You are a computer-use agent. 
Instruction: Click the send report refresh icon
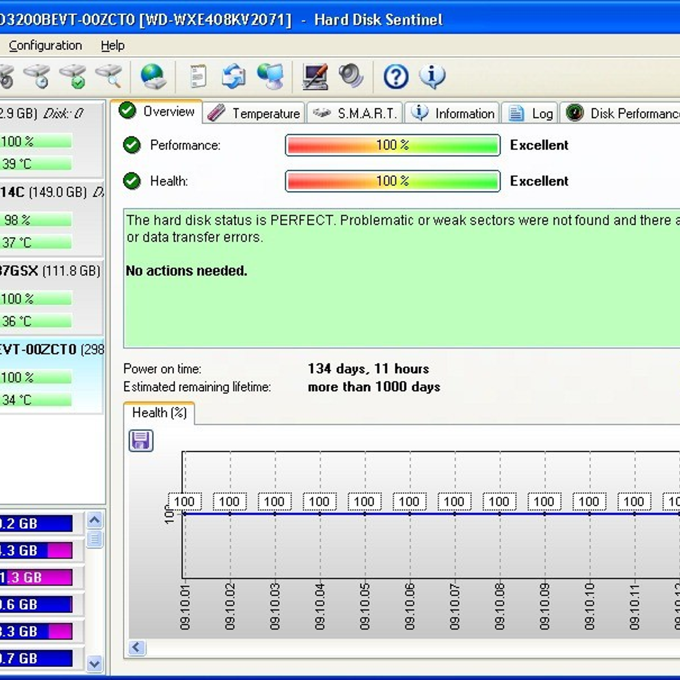233,76
